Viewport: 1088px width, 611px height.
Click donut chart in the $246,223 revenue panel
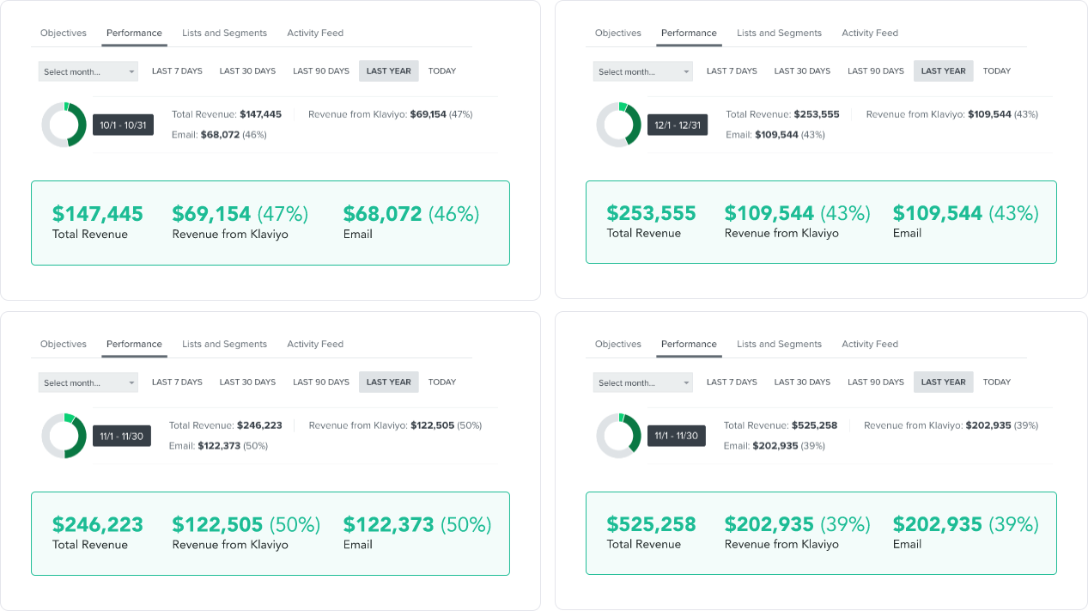point(64,436)
